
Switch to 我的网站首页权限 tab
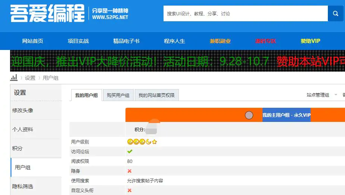(x=156, y=95)
